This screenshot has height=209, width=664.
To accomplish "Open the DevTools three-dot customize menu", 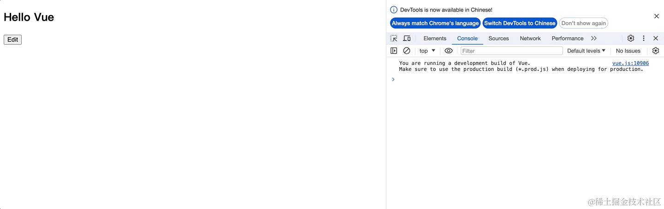I will [x=644, y=38].
